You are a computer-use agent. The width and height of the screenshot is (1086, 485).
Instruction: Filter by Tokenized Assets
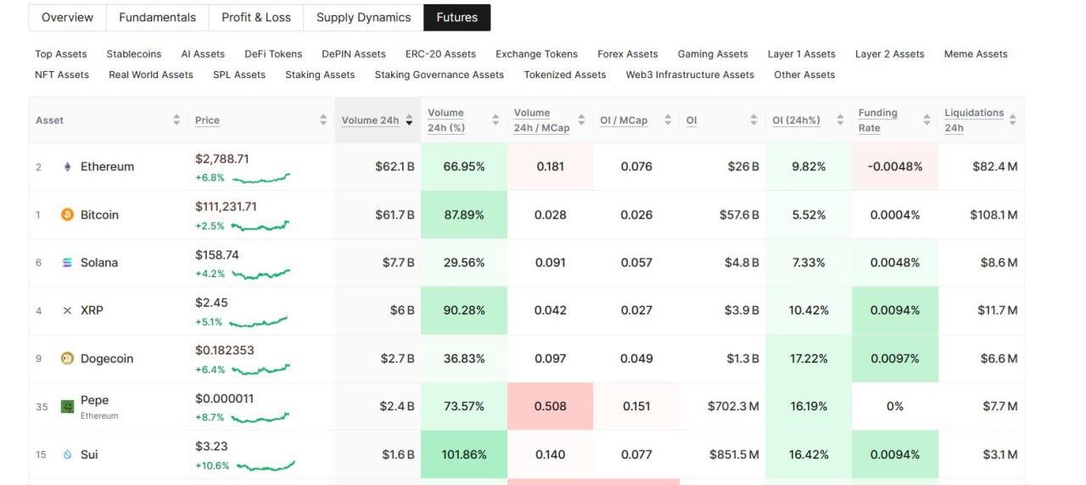coord(565,75)
